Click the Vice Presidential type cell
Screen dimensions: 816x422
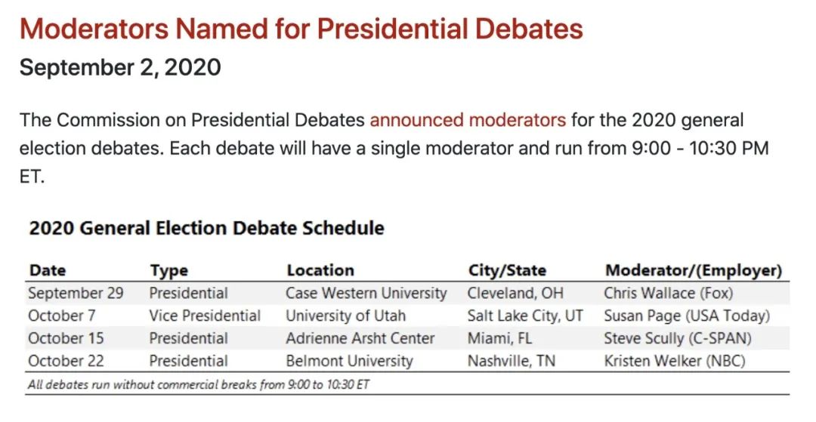[x=205, y=316]
